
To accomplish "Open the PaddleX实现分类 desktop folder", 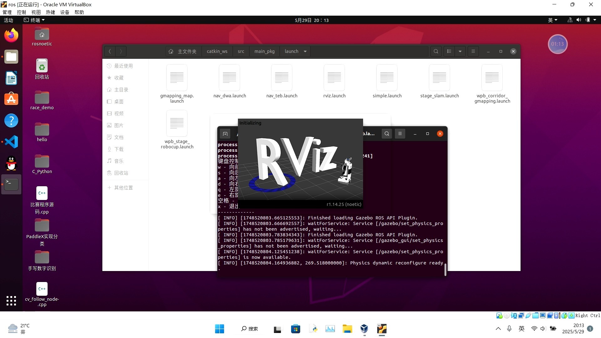I will (42, 233).
